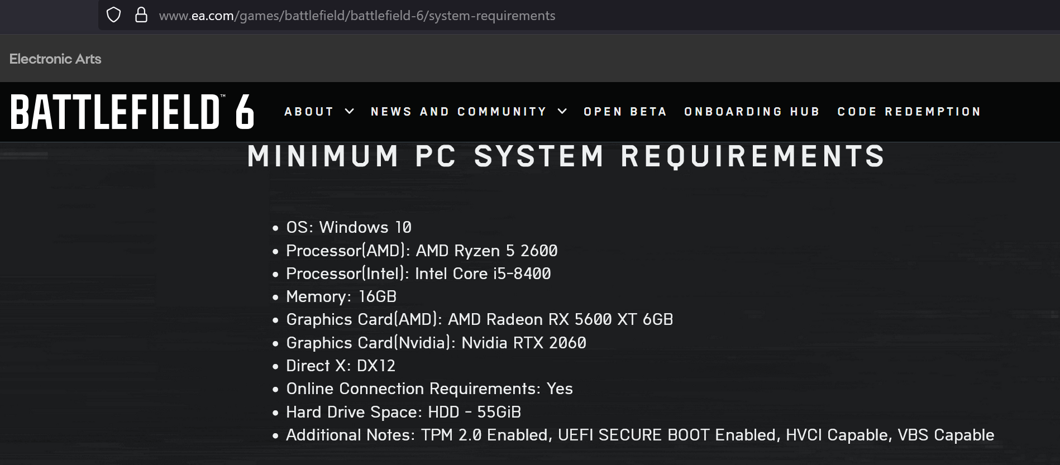The width and height of the screenshot is (1060, 465).
Task: Click the Minimum PC System Requirements heading
Action: [566, 156]
